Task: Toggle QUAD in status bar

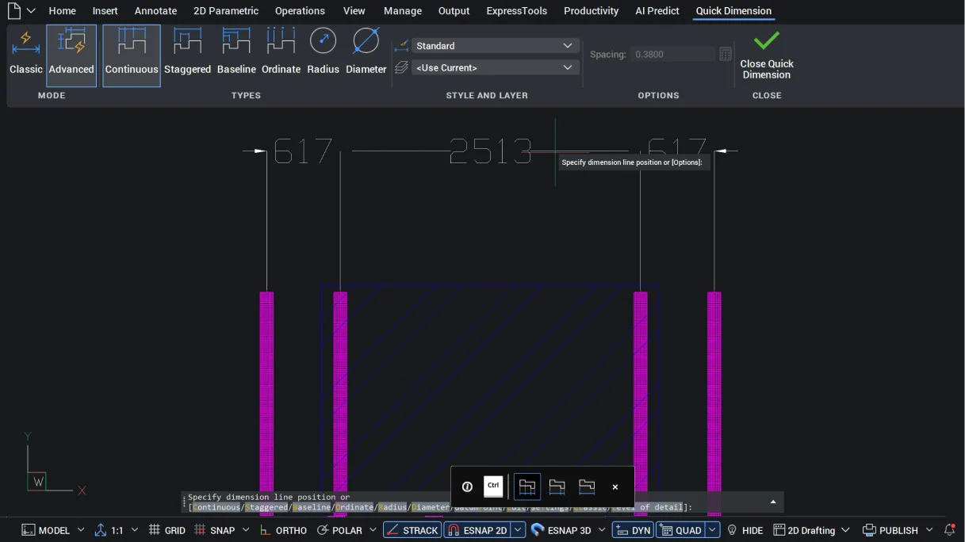Action: 680,530
